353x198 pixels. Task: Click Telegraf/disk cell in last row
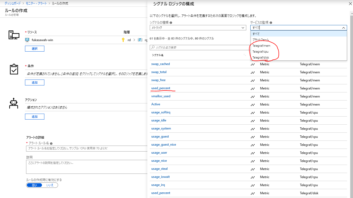[309, 193]
